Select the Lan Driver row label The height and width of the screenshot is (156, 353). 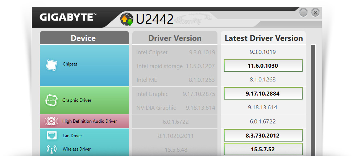click(x=72, y=136)
